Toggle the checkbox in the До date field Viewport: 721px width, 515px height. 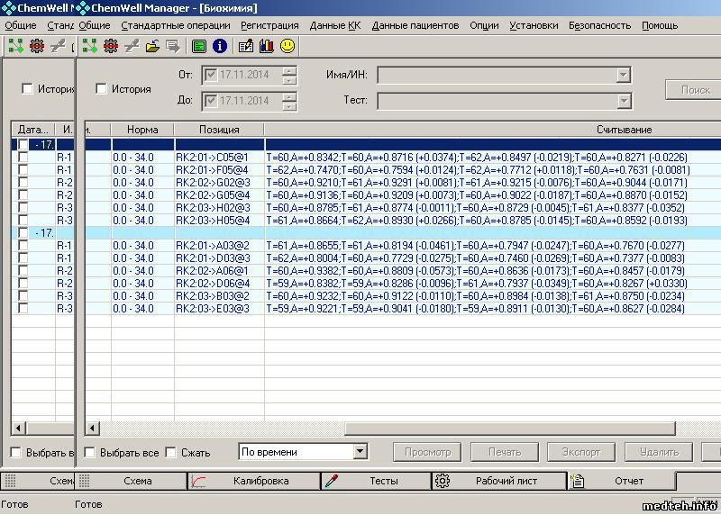click(211, 101)
